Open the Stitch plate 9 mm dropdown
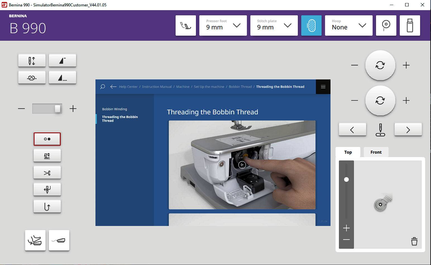The height and width of the screenshot is (265, 431). [x=274, y=25]
